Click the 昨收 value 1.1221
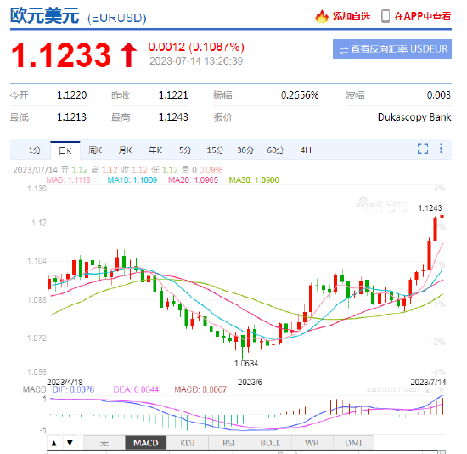The width and height of the screenshot is (467, 454). click(x=173, y=95)
